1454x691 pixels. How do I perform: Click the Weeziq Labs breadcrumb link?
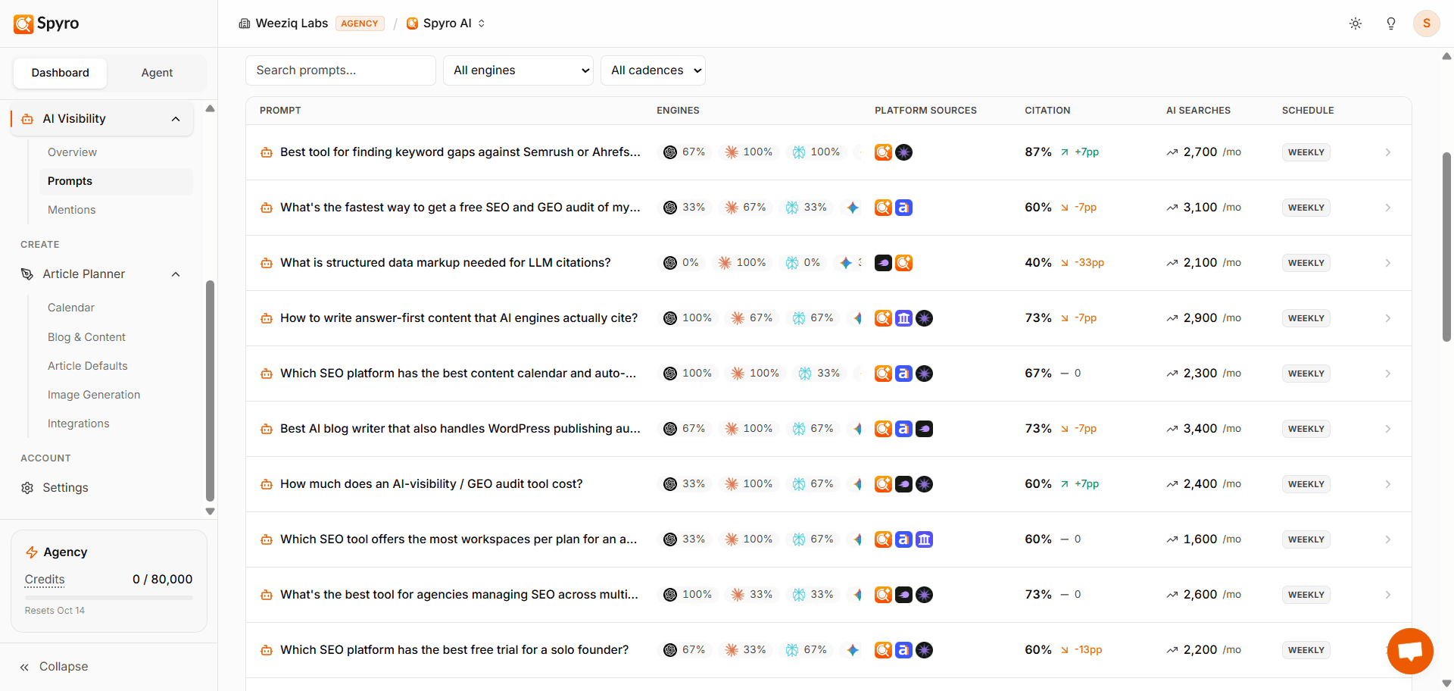(x=292, y=23)
